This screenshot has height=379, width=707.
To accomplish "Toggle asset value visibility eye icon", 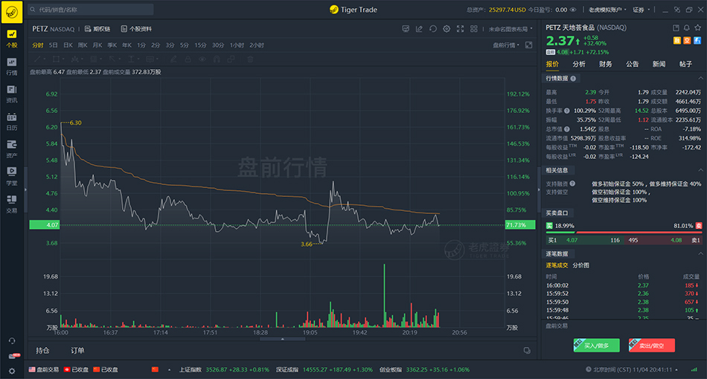I will click(573, 10).
